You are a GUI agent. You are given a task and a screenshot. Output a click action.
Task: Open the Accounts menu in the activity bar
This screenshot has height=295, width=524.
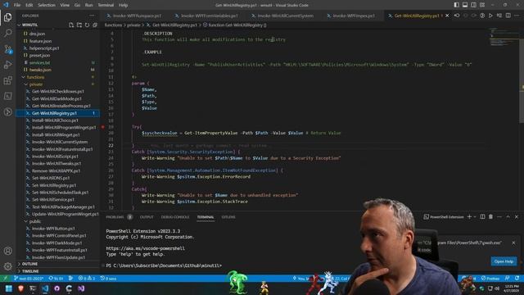[7, 251]
